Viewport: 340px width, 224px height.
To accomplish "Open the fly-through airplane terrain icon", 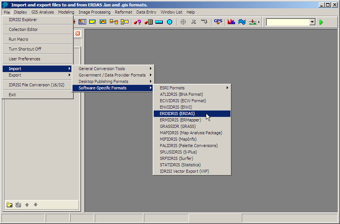I will (253, 22).
